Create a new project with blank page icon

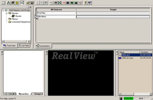pyautogui.click(x=3, y=3)
